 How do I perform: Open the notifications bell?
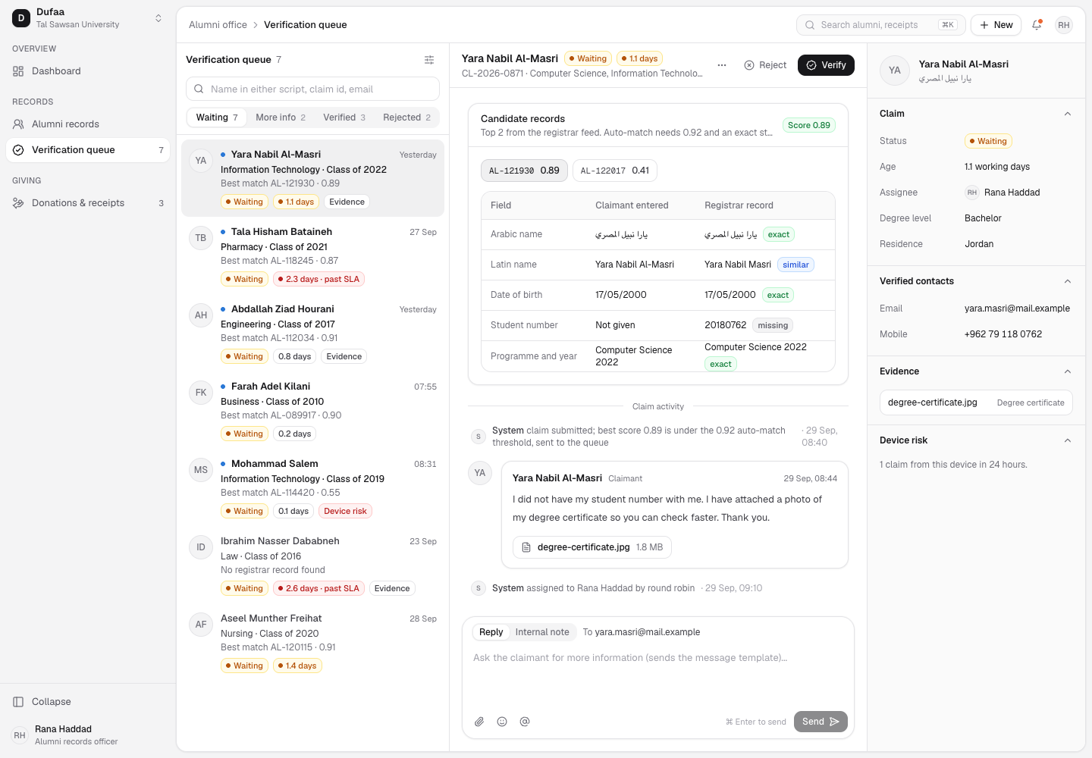1037,25
